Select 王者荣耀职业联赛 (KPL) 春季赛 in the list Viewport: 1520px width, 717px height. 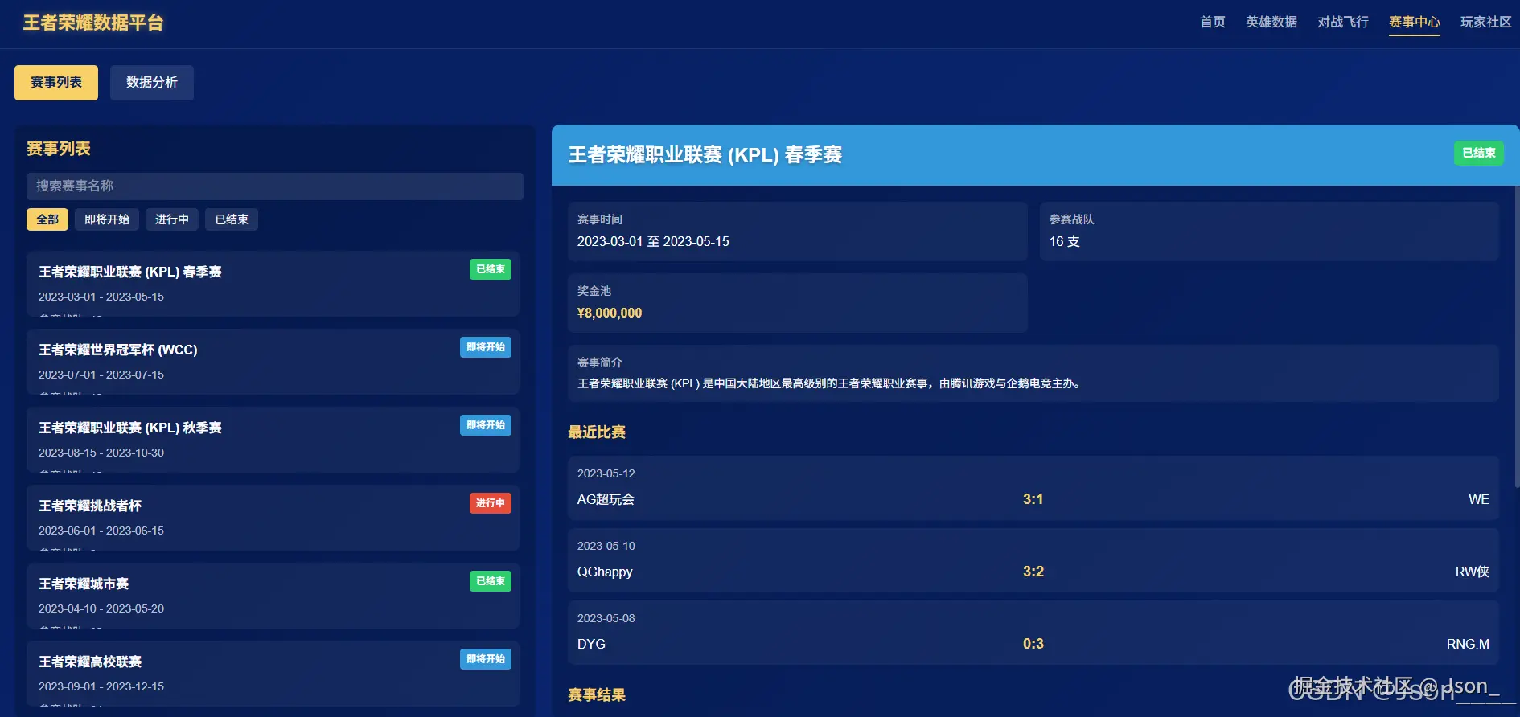click(273, 284)
